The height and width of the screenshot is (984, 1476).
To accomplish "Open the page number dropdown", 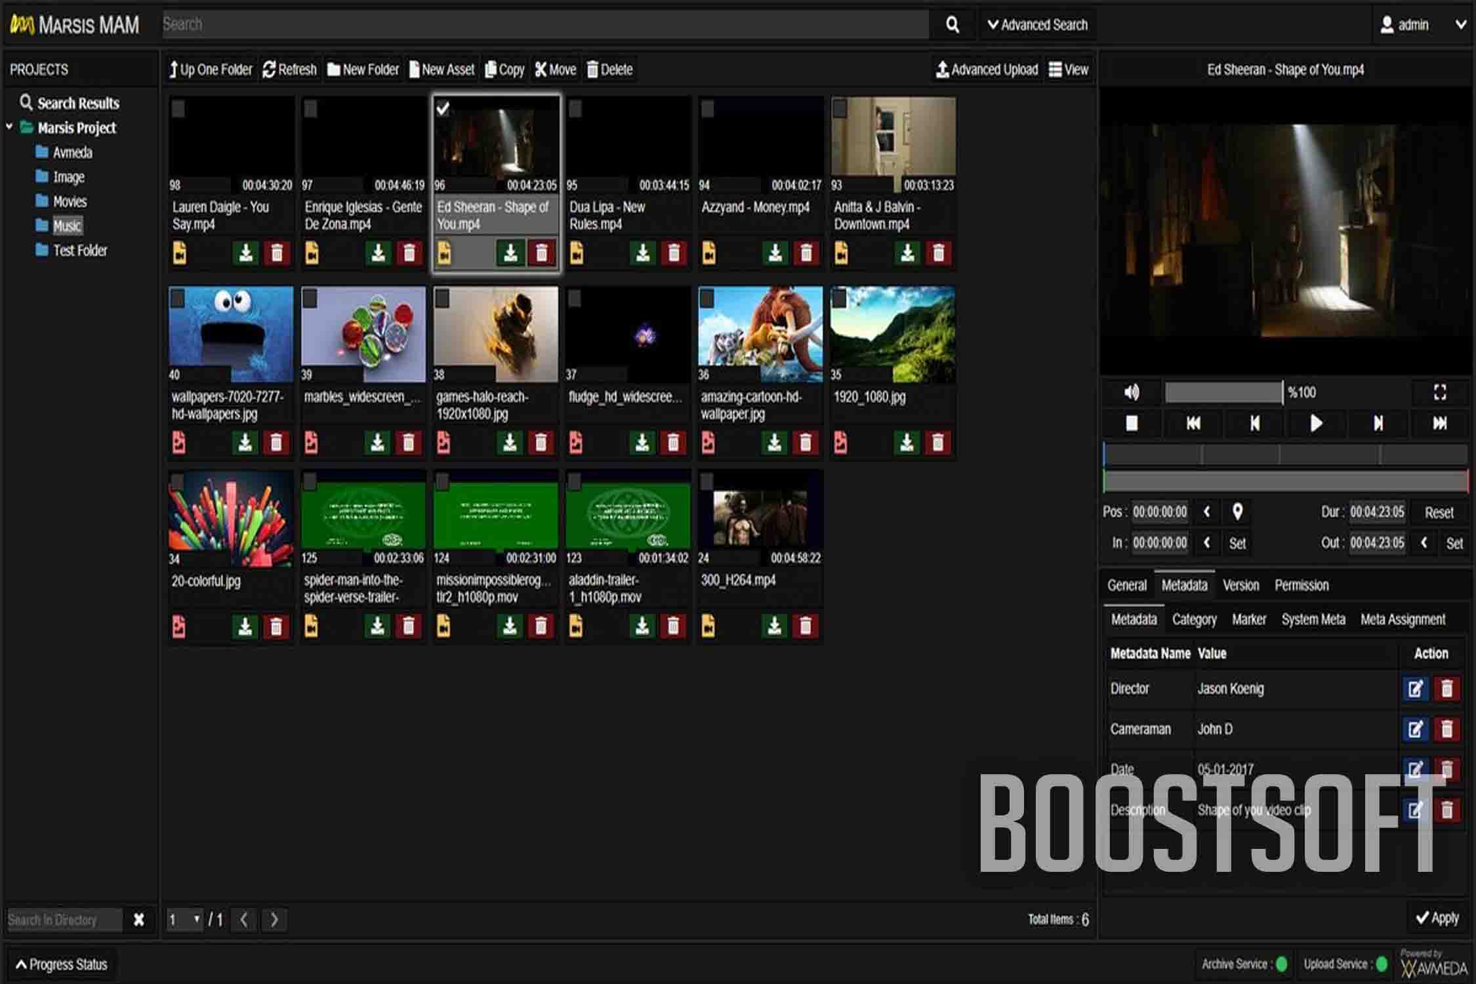I will (x=184, y=920).
